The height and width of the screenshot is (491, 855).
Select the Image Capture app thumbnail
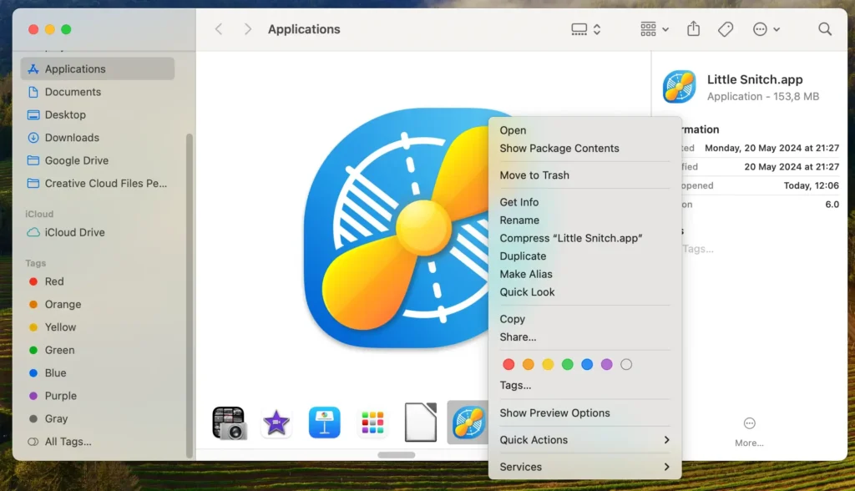[x=229, y=423]
